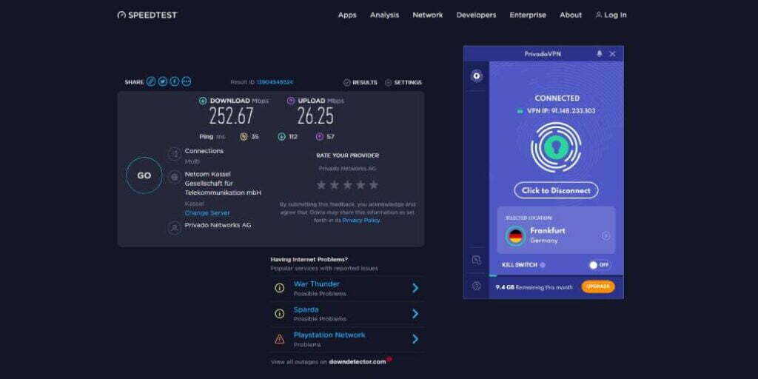This screenshot has height=379, width=758.
Task: Expand the Playstation Network chevron
Action: [x=415, y=339]
